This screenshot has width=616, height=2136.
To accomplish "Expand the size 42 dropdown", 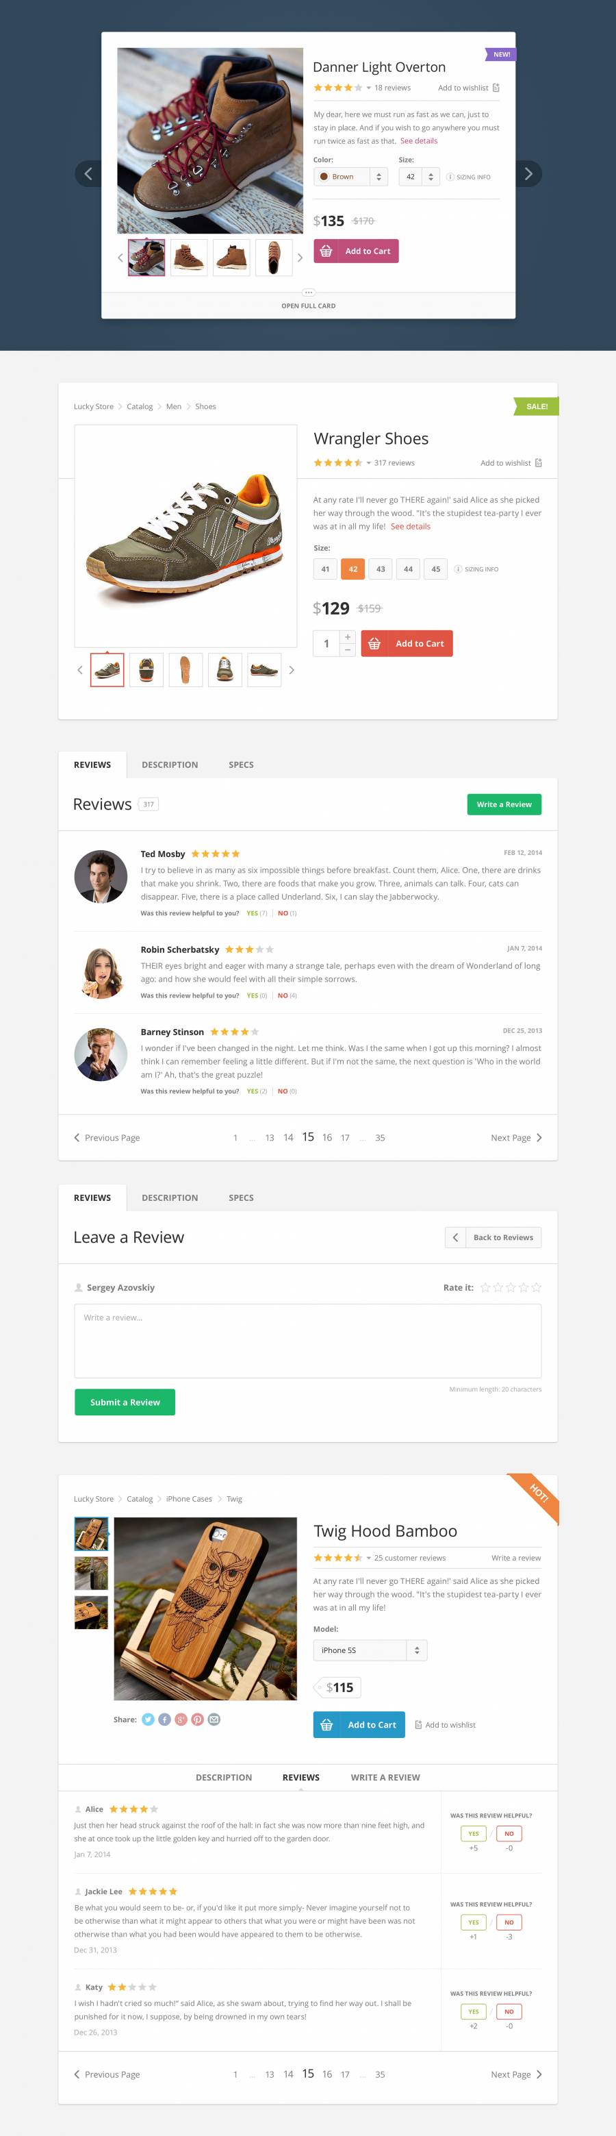I will [x=419, y=177].
